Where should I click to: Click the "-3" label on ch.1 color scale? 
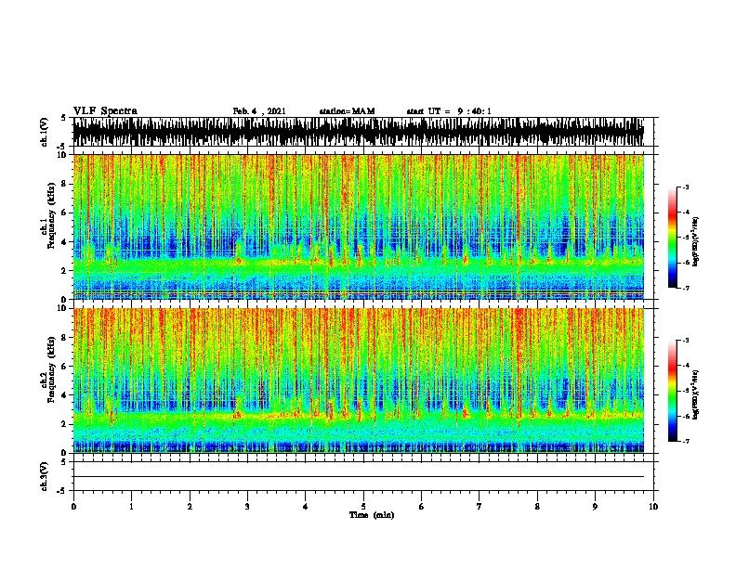(x=686, y=187)
